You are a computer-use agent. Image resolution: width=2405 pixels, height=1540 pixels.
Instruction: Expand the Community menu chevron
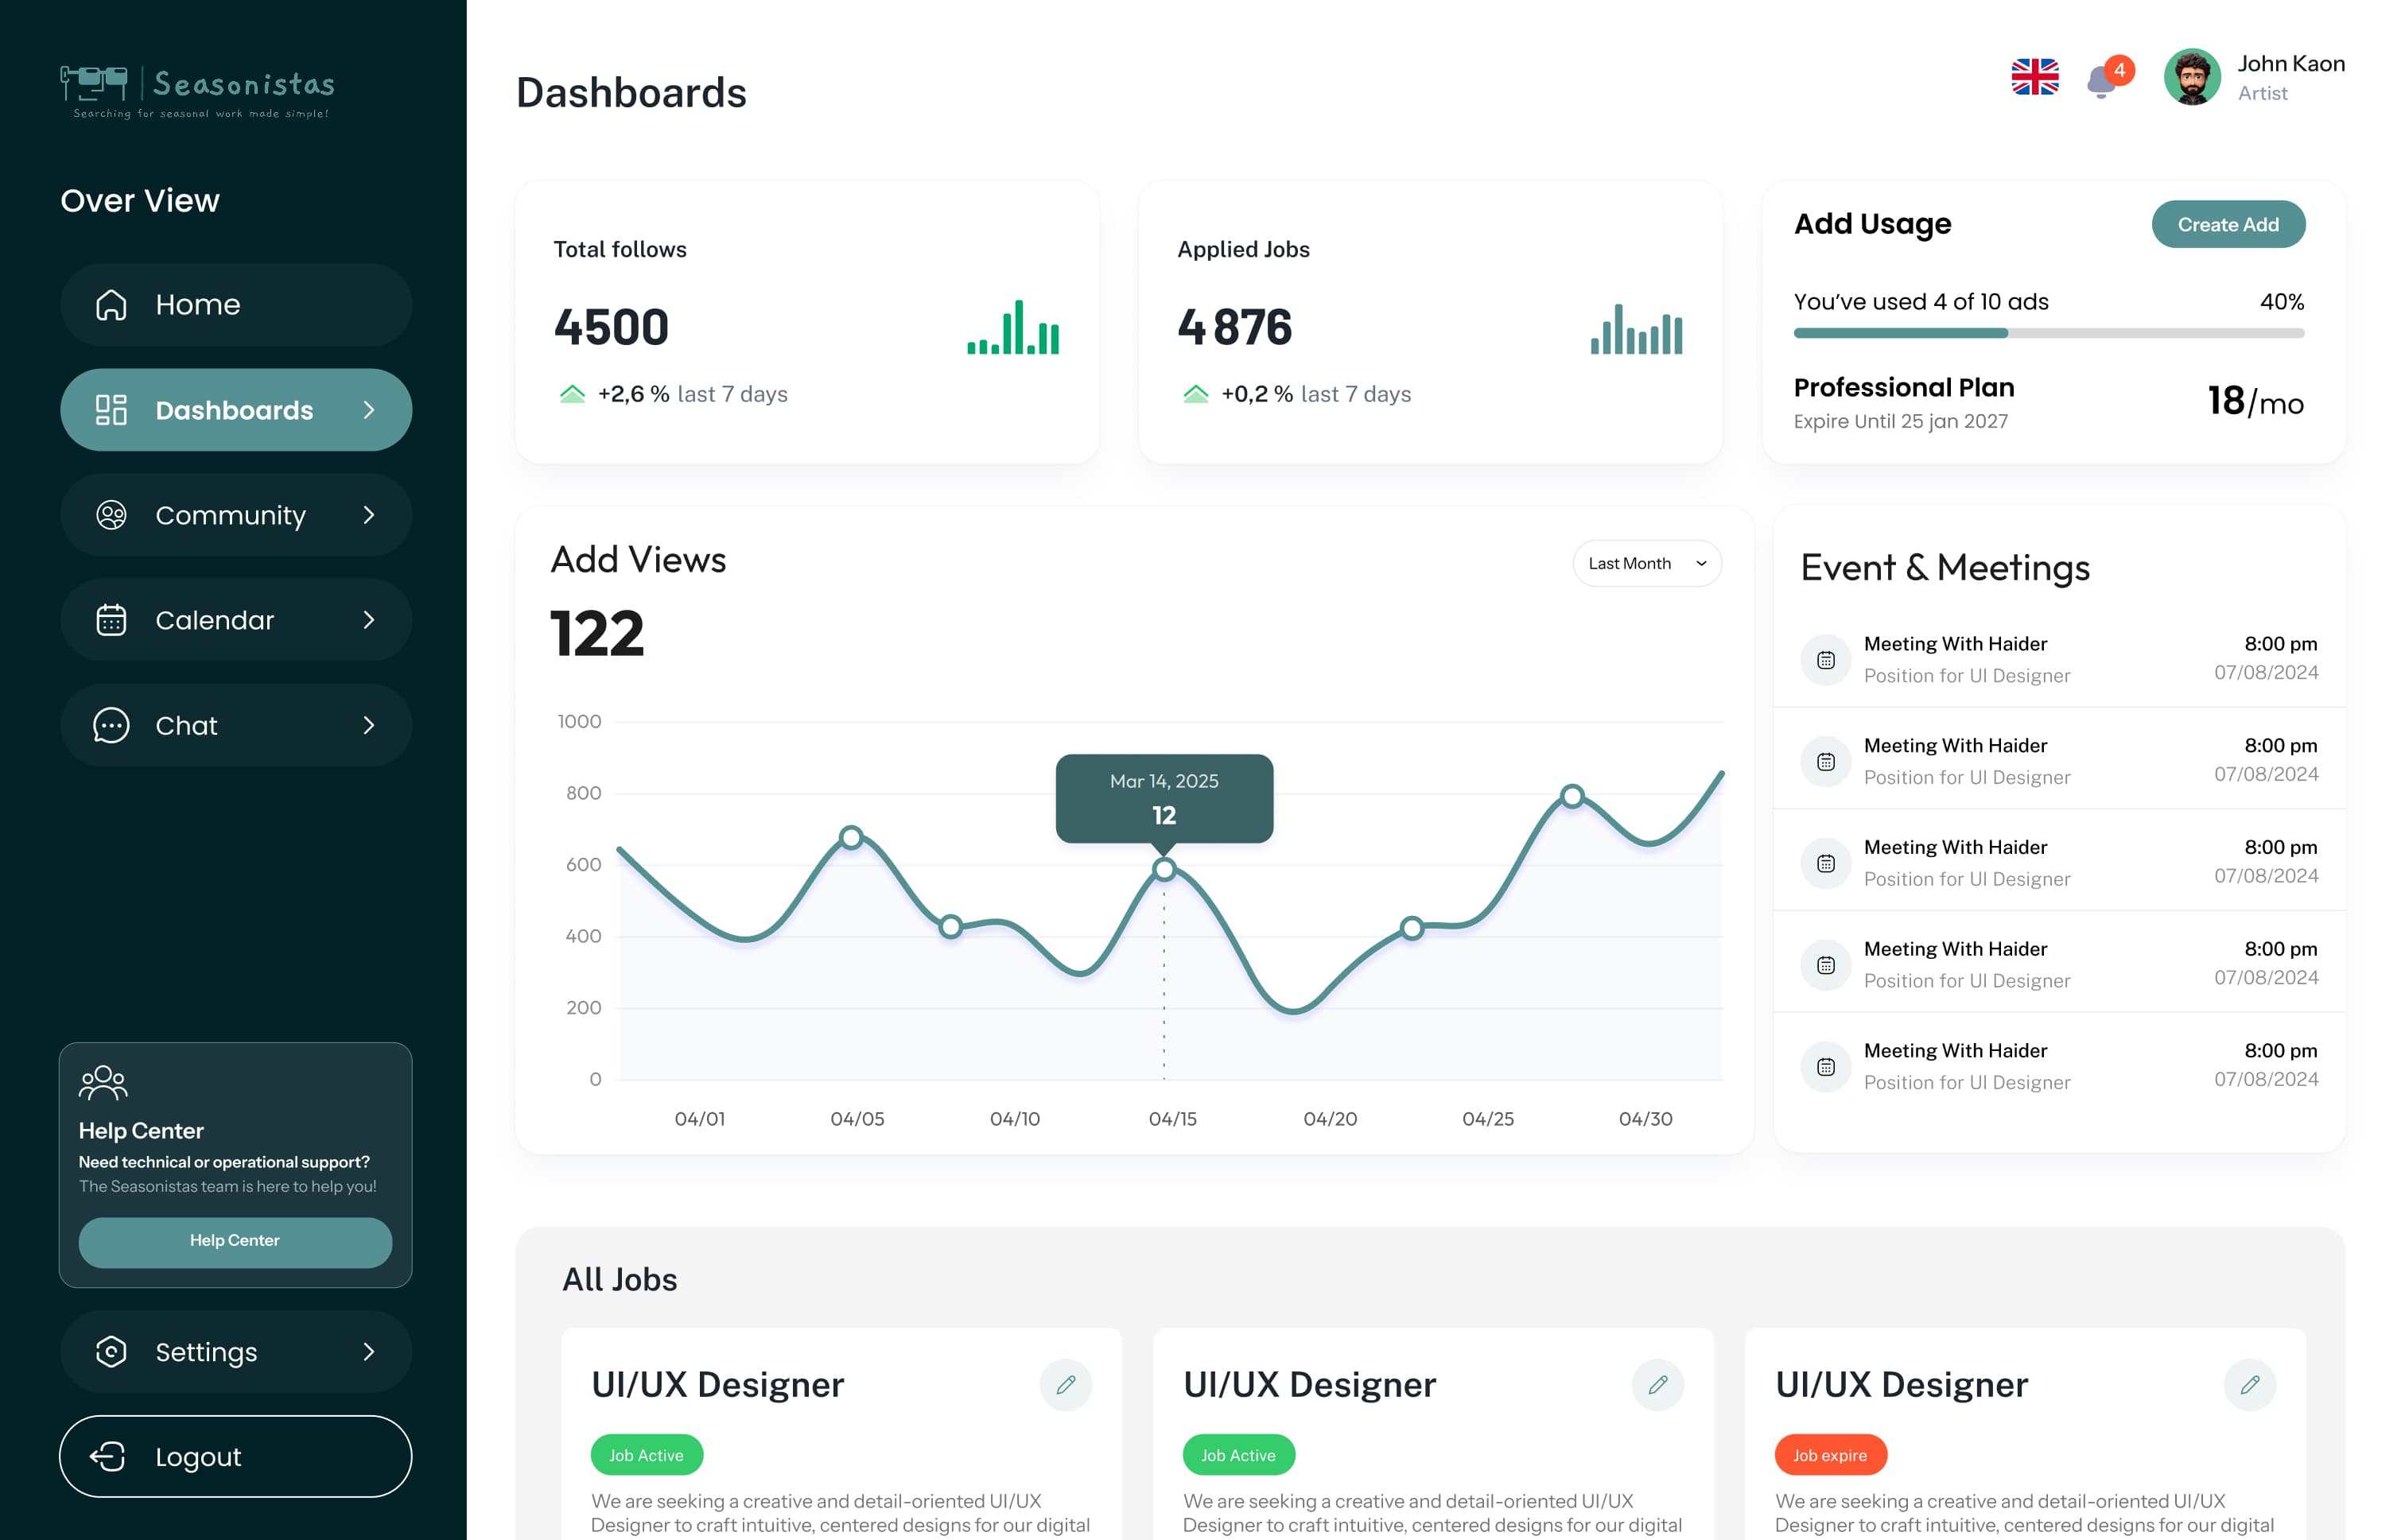pos(369,515)
